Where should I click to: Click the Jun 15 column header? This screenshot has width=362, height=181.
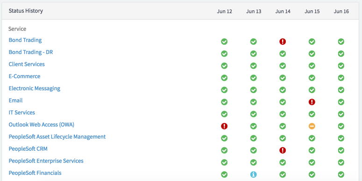[312, 11]
